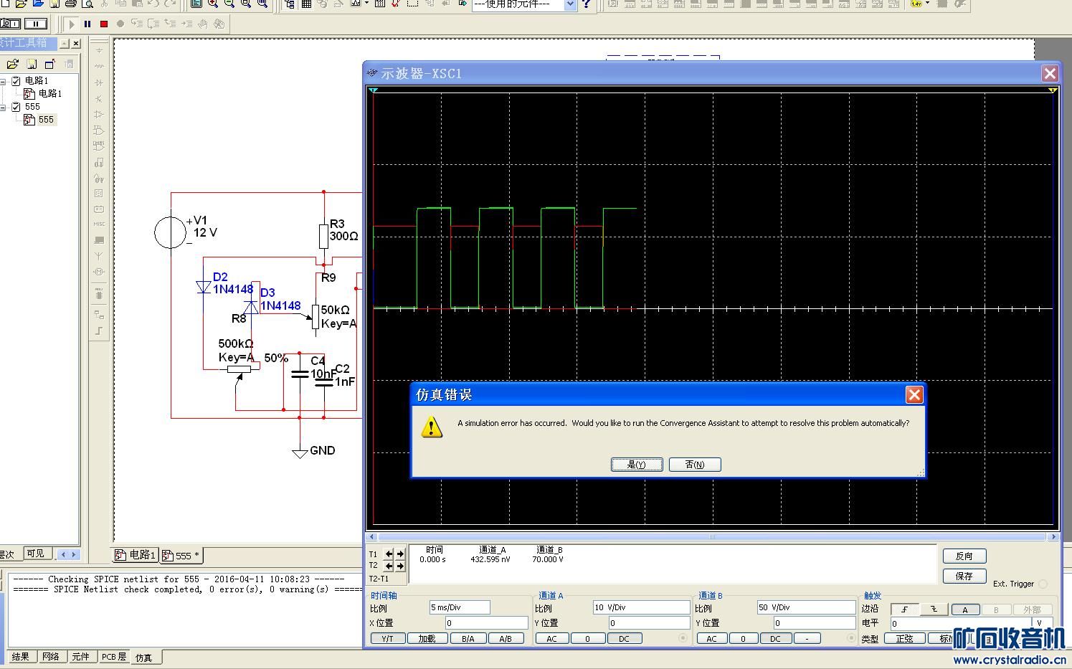The height and width of the screenshot is (669, 1072).
Task: Switch to 555 schematic tab
Action: click(181, 555)
